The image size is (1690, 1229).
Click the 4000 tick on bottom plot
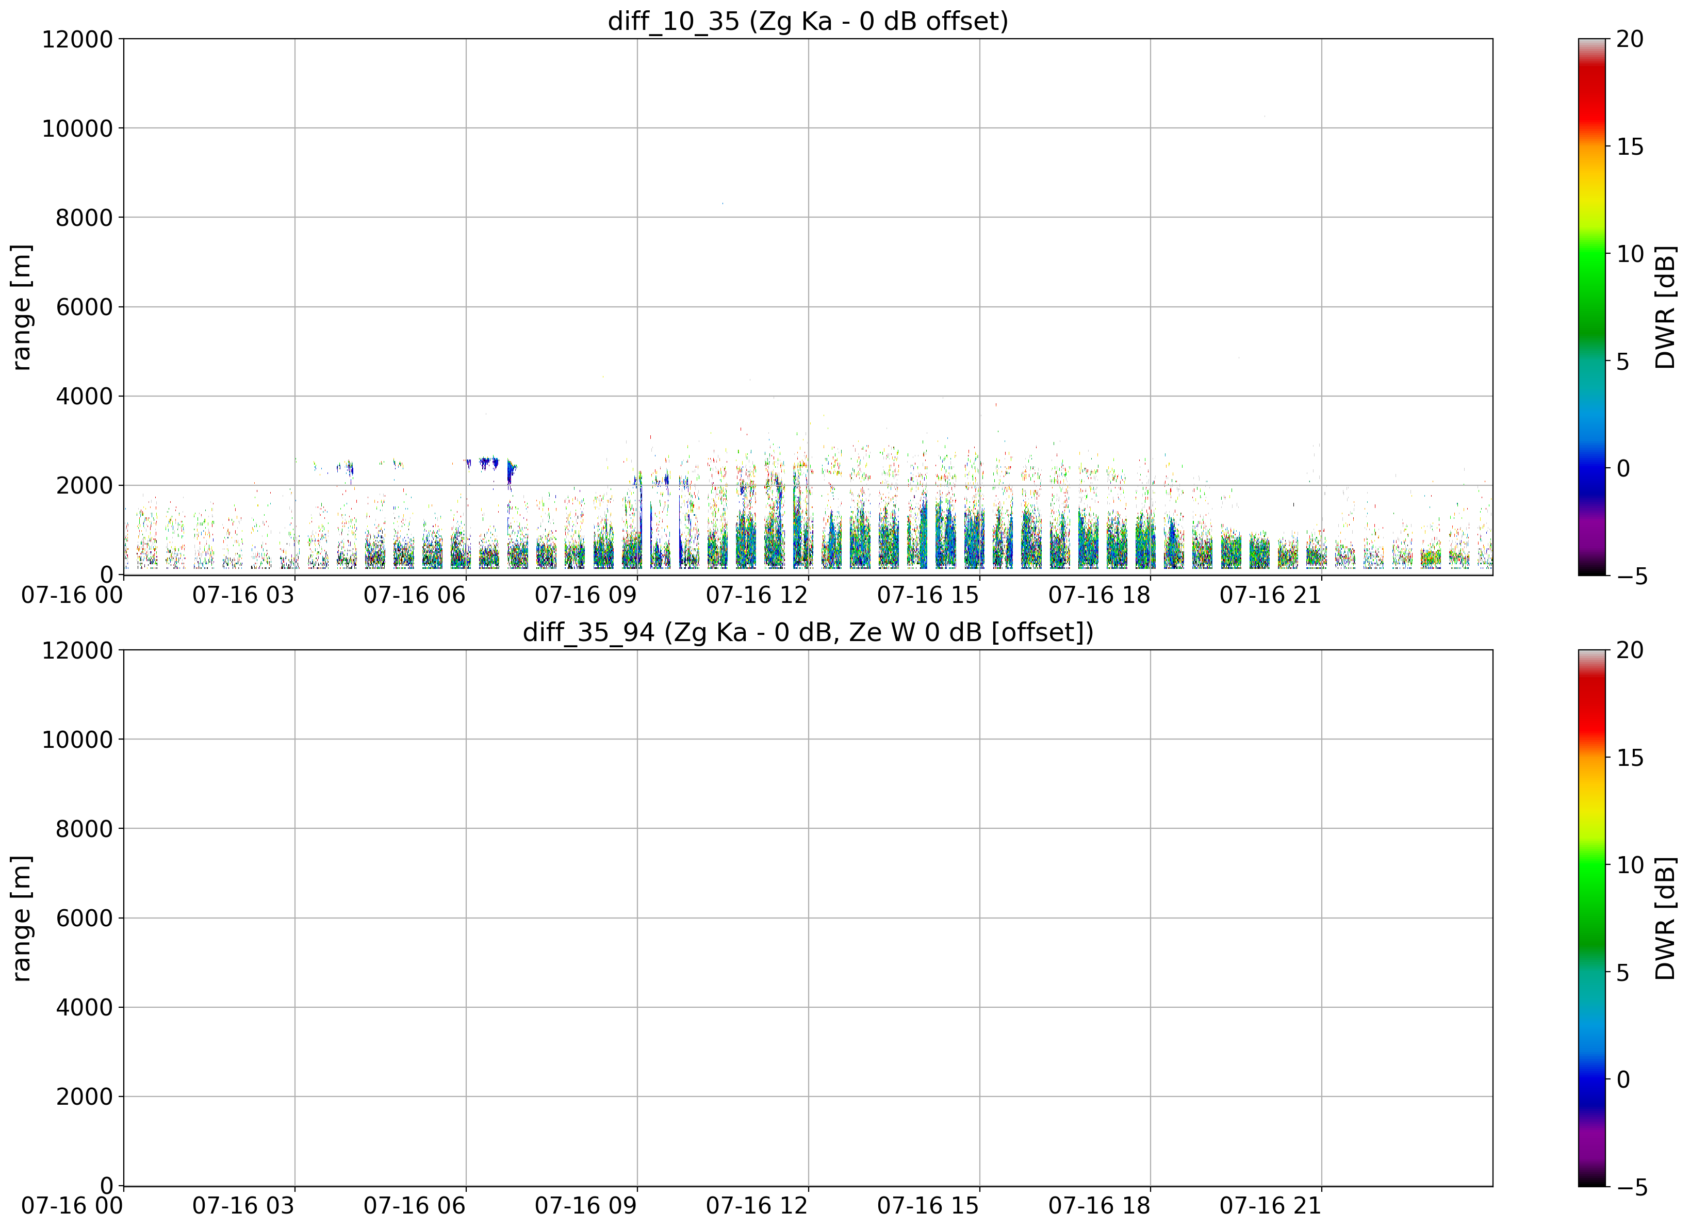click(x=84, y=1008)
